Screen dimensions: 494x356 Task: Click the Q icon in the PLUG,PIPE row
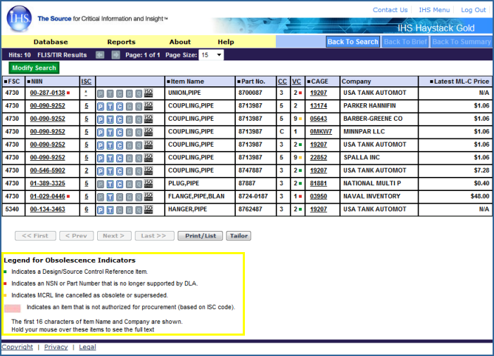click(x=139, y=184)
